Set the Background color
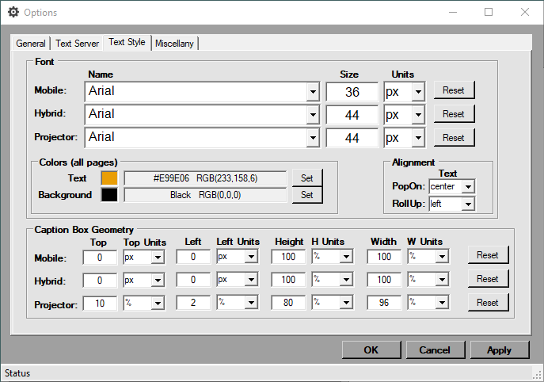544x382 pixels. tap(307, 195)
